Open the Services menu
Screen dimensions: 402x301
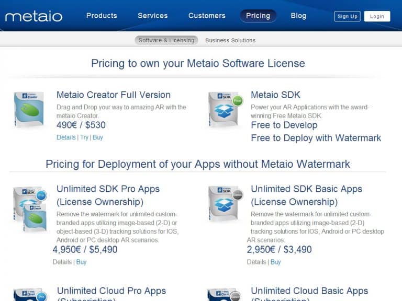pyautogui.click(x=152, y=16)
